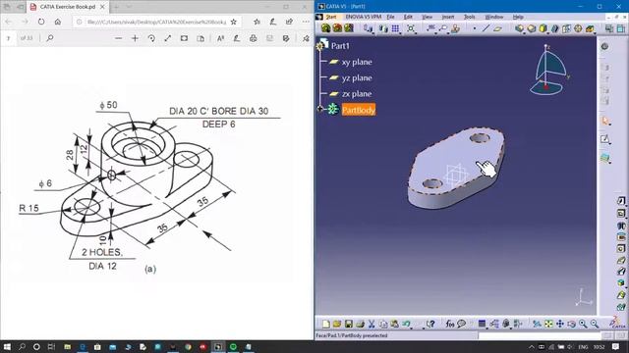The width and height of the screenshot is (629, 353).
Task: Click the Select arrow tool on the right toolbar
Action: (x=605, y=121)
